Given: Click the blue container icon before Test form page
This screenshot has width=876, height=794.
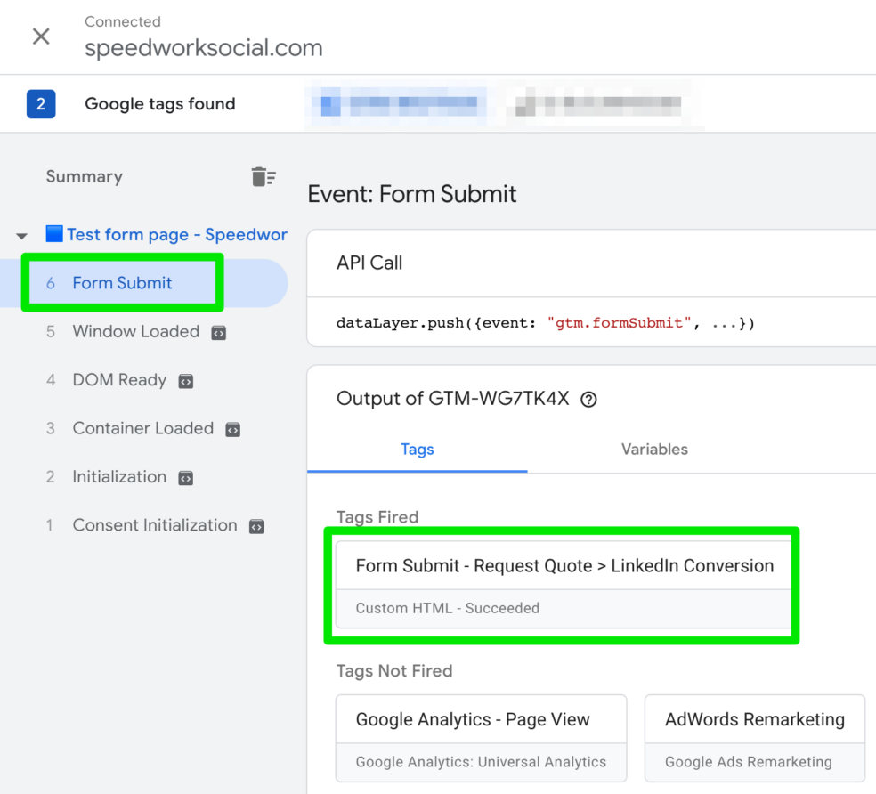Looking at the screenshot, I should point(54,234).
